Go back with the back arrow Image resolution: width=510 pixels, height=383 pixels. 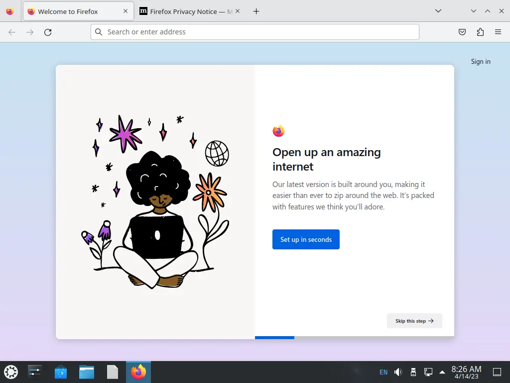pyautogui.click(x=12, y=32)
